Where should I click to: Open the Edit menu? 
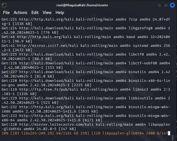coord(35,13)
